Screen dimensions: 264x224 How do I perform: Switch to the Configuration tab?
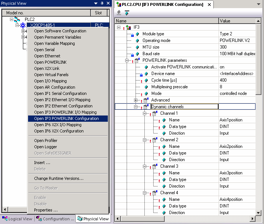[x=55, y=219]
